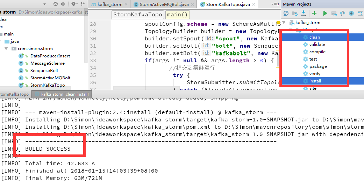Screen dimensions: 364x183
Task: Open StormKafkaTopo in project tree
Action: pyautogui.click(x=48, y=85)
